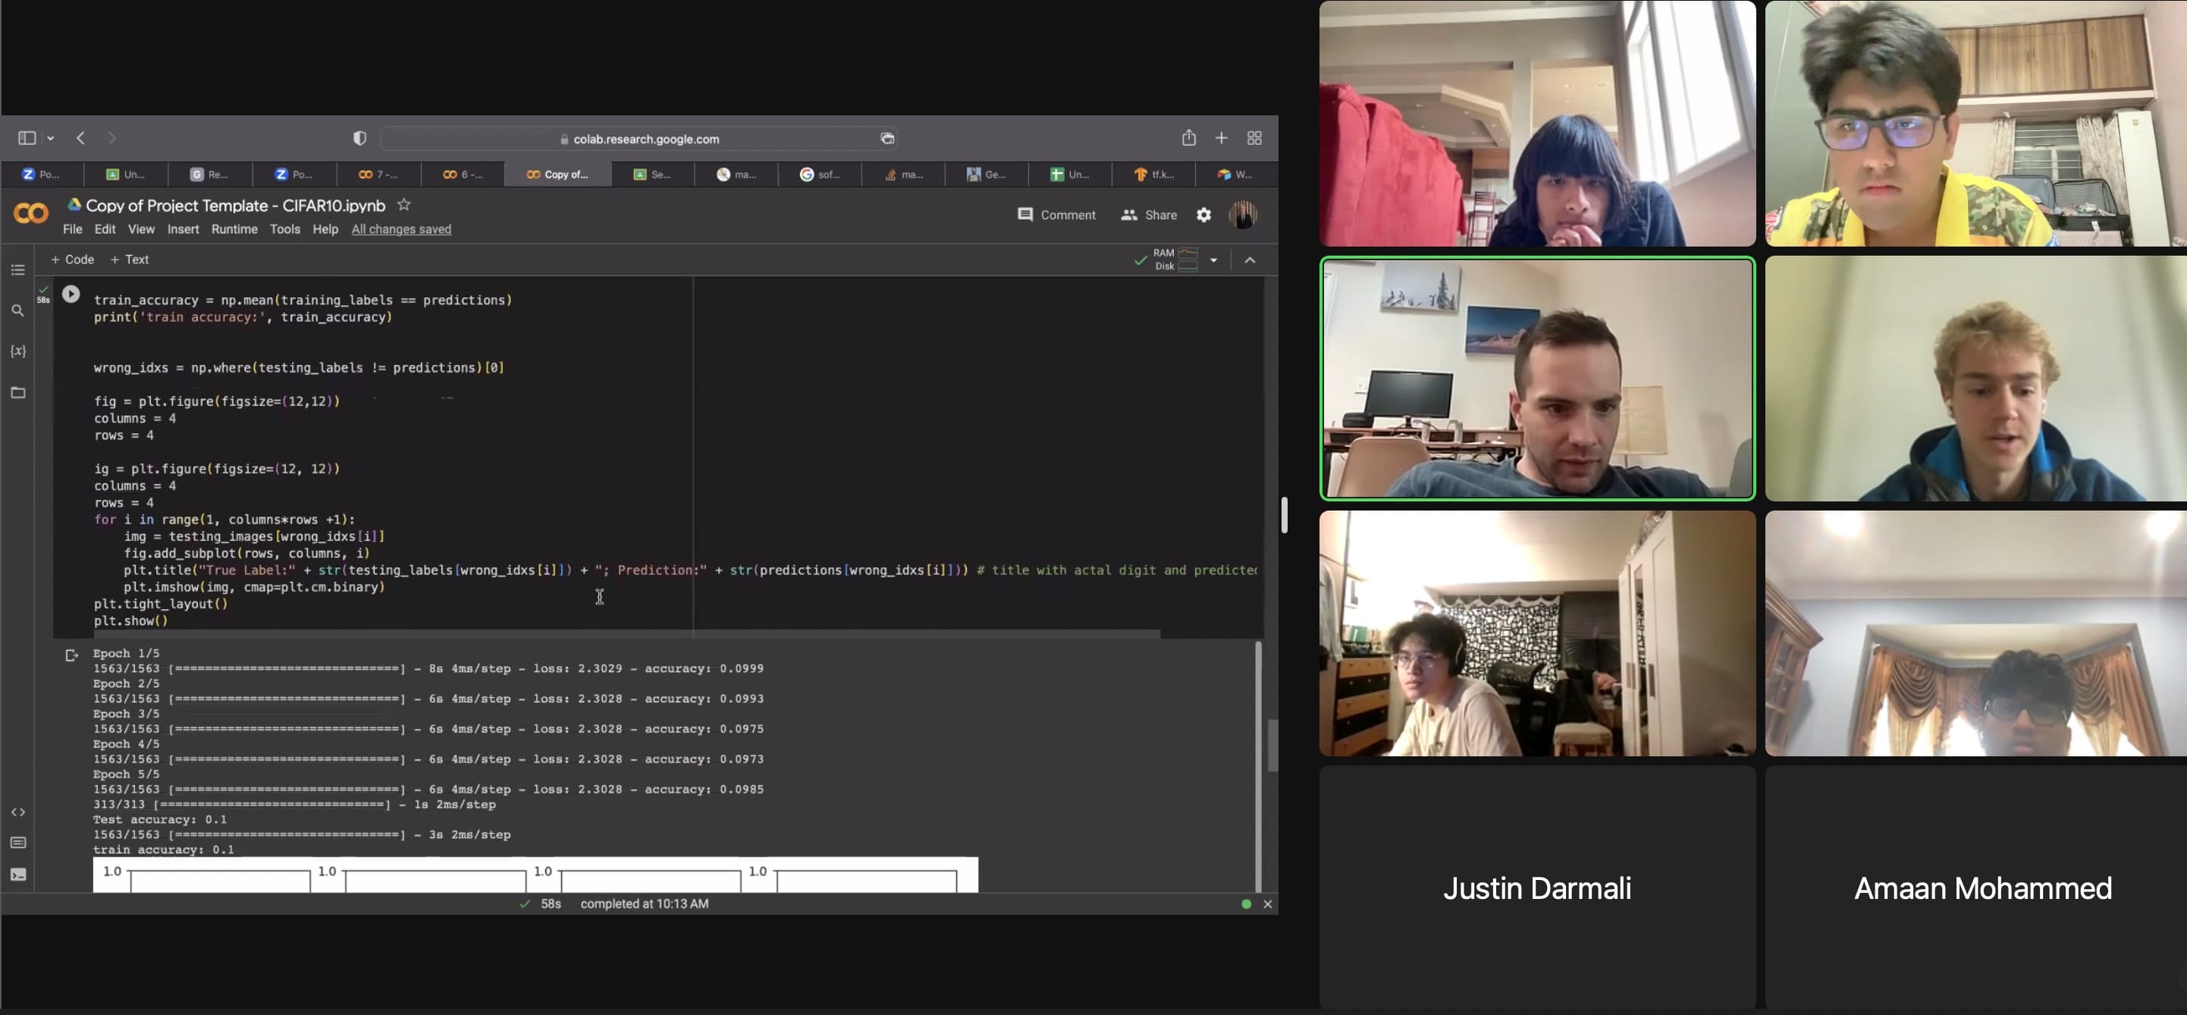
Task: Click the 'plt.tight_layout()' code line
Action: point(162,604)
